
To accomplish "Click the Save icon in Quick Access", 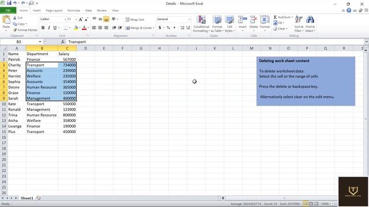I will tap(9, 3).
